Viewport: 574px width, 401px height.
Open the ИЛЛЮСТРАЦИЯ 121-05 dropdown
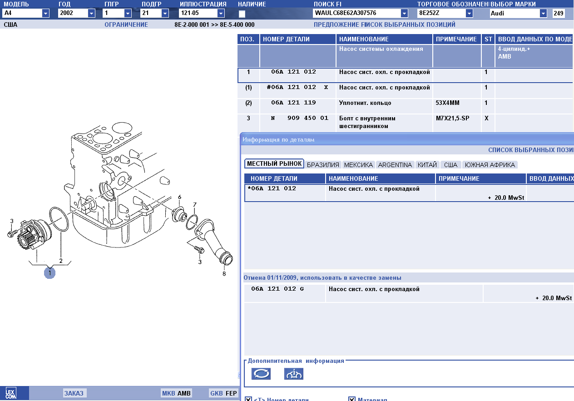coord(221,13)
